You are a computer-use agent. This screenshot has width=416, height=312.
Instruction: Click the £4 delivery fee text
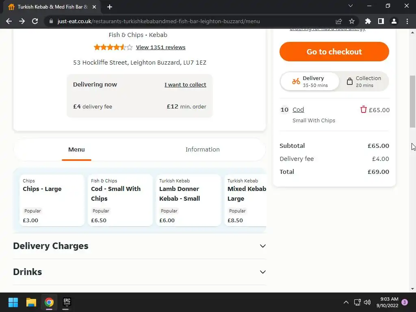93,106
